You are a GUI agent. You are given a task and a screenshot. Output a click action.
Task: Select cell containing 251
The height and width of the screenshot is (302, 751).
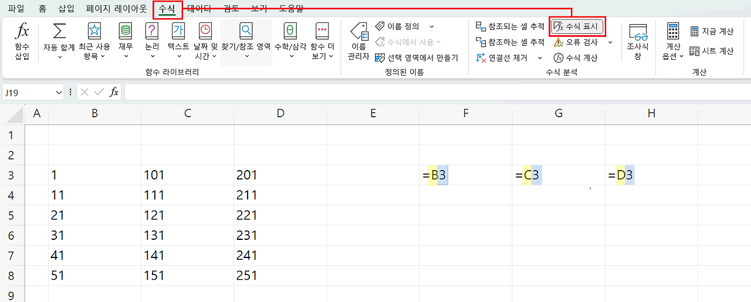coord(280,275)
